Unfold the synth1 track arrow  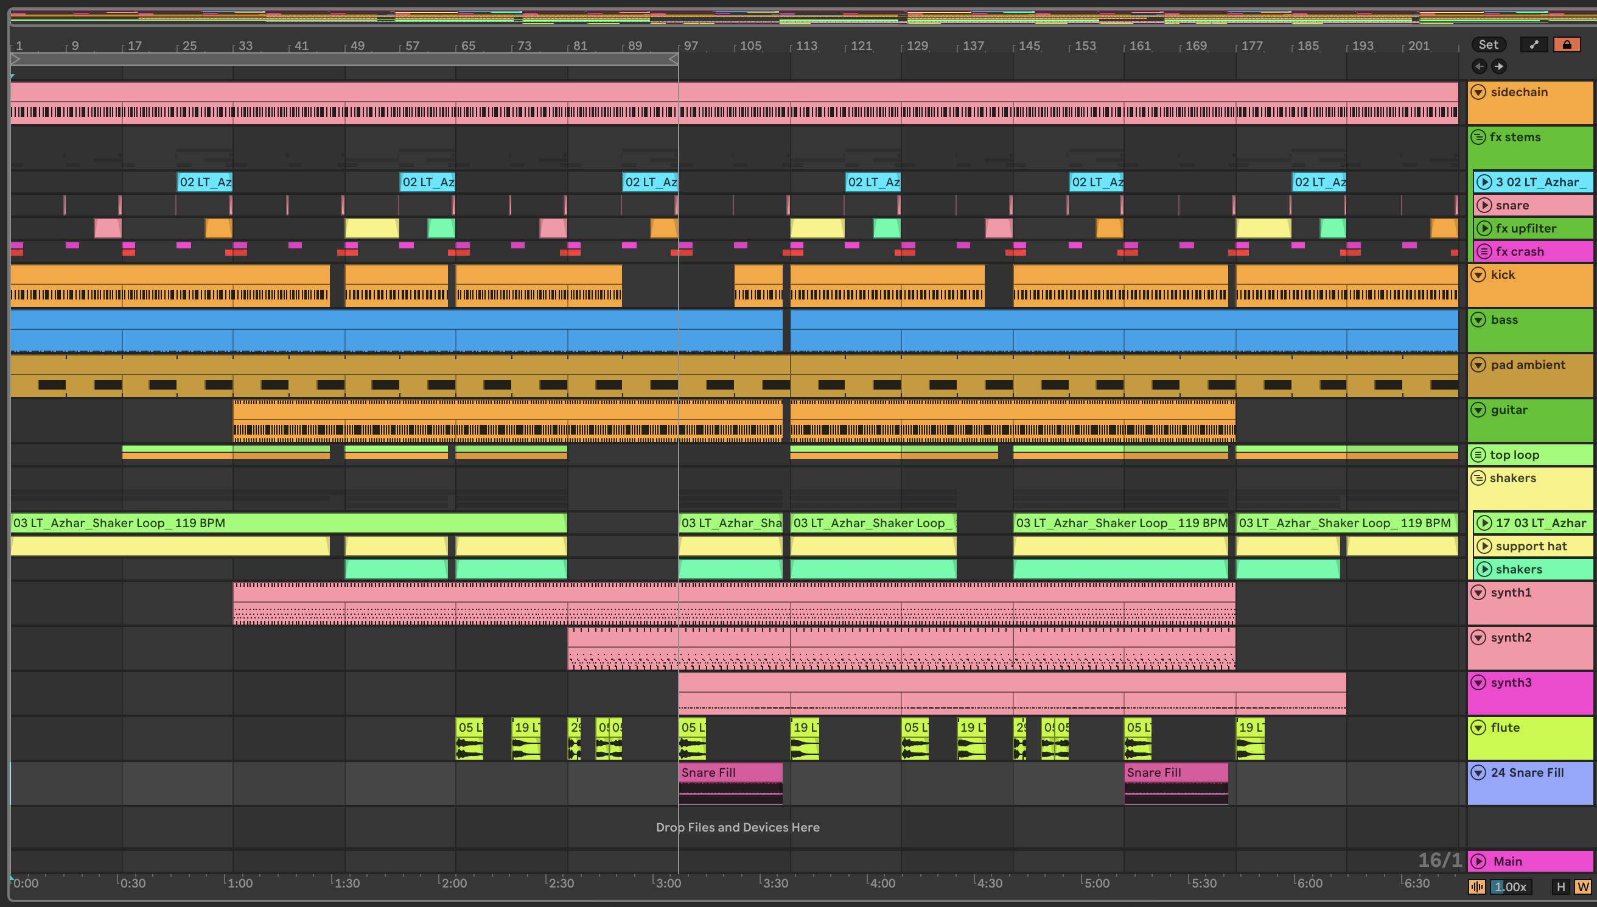coord(1478,592)
